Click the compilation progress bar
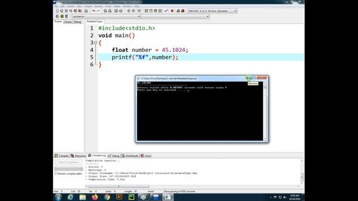 click(69, 169)
